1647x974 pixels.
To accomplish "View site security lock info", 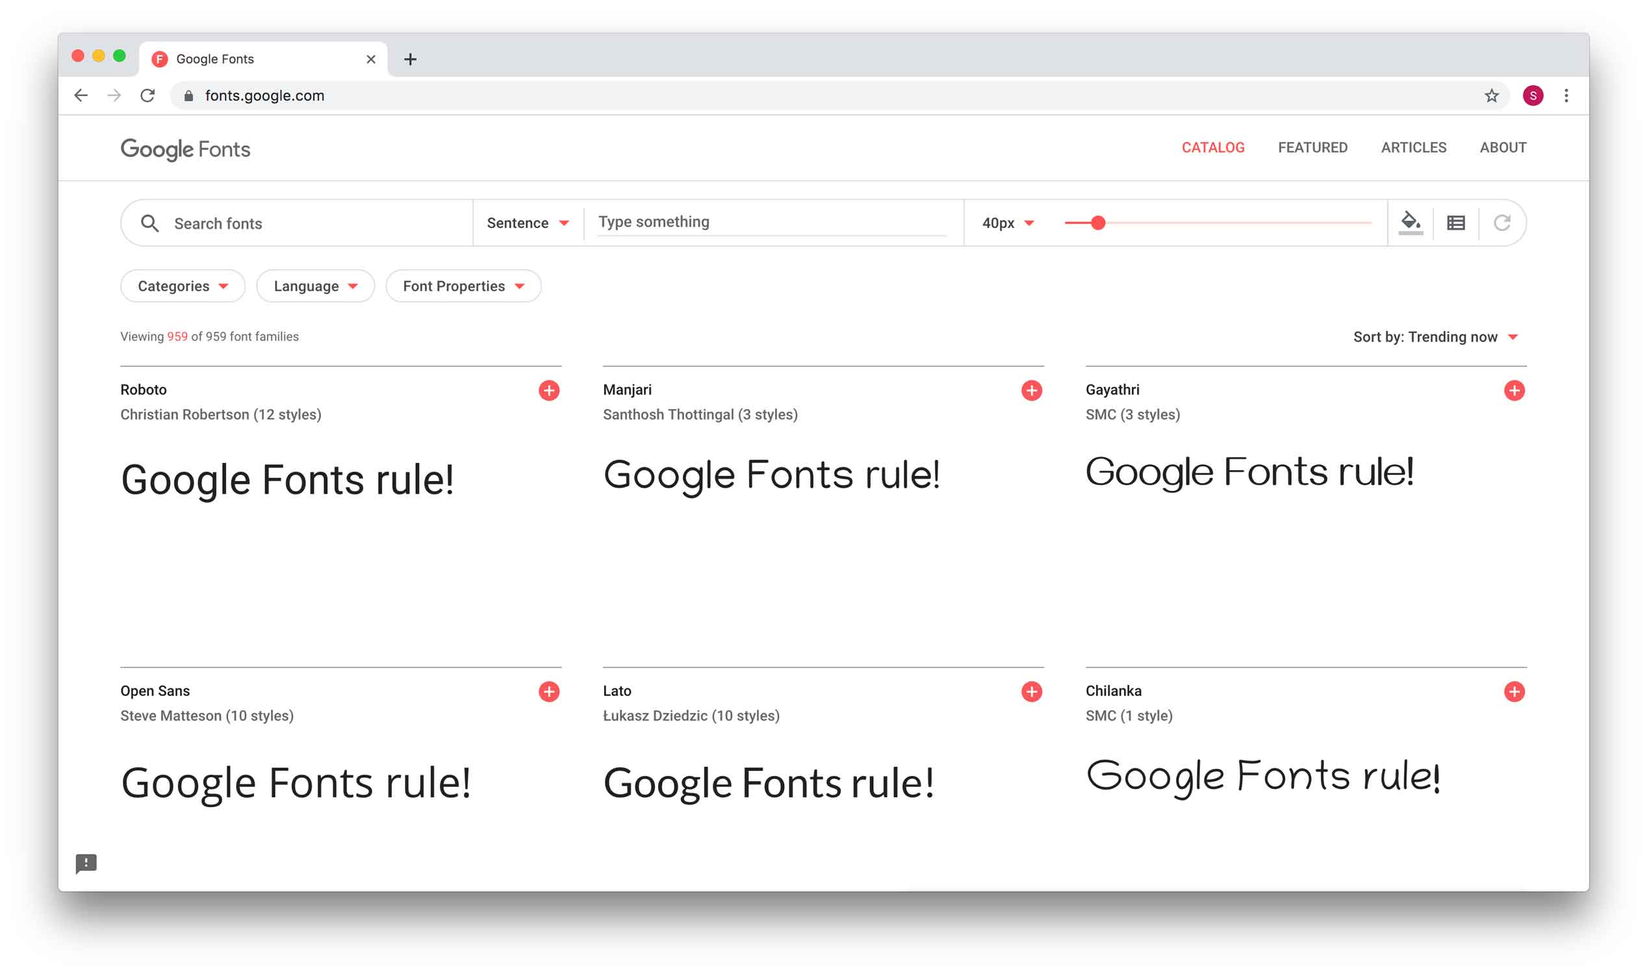I will [x=188, y=96].
